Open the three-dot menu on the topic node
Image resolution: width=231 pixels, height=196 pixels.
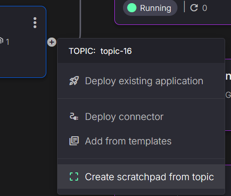35,23
